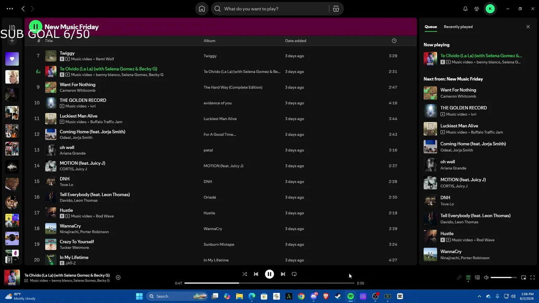Open artist Ariana Grande in the track list

72,153
